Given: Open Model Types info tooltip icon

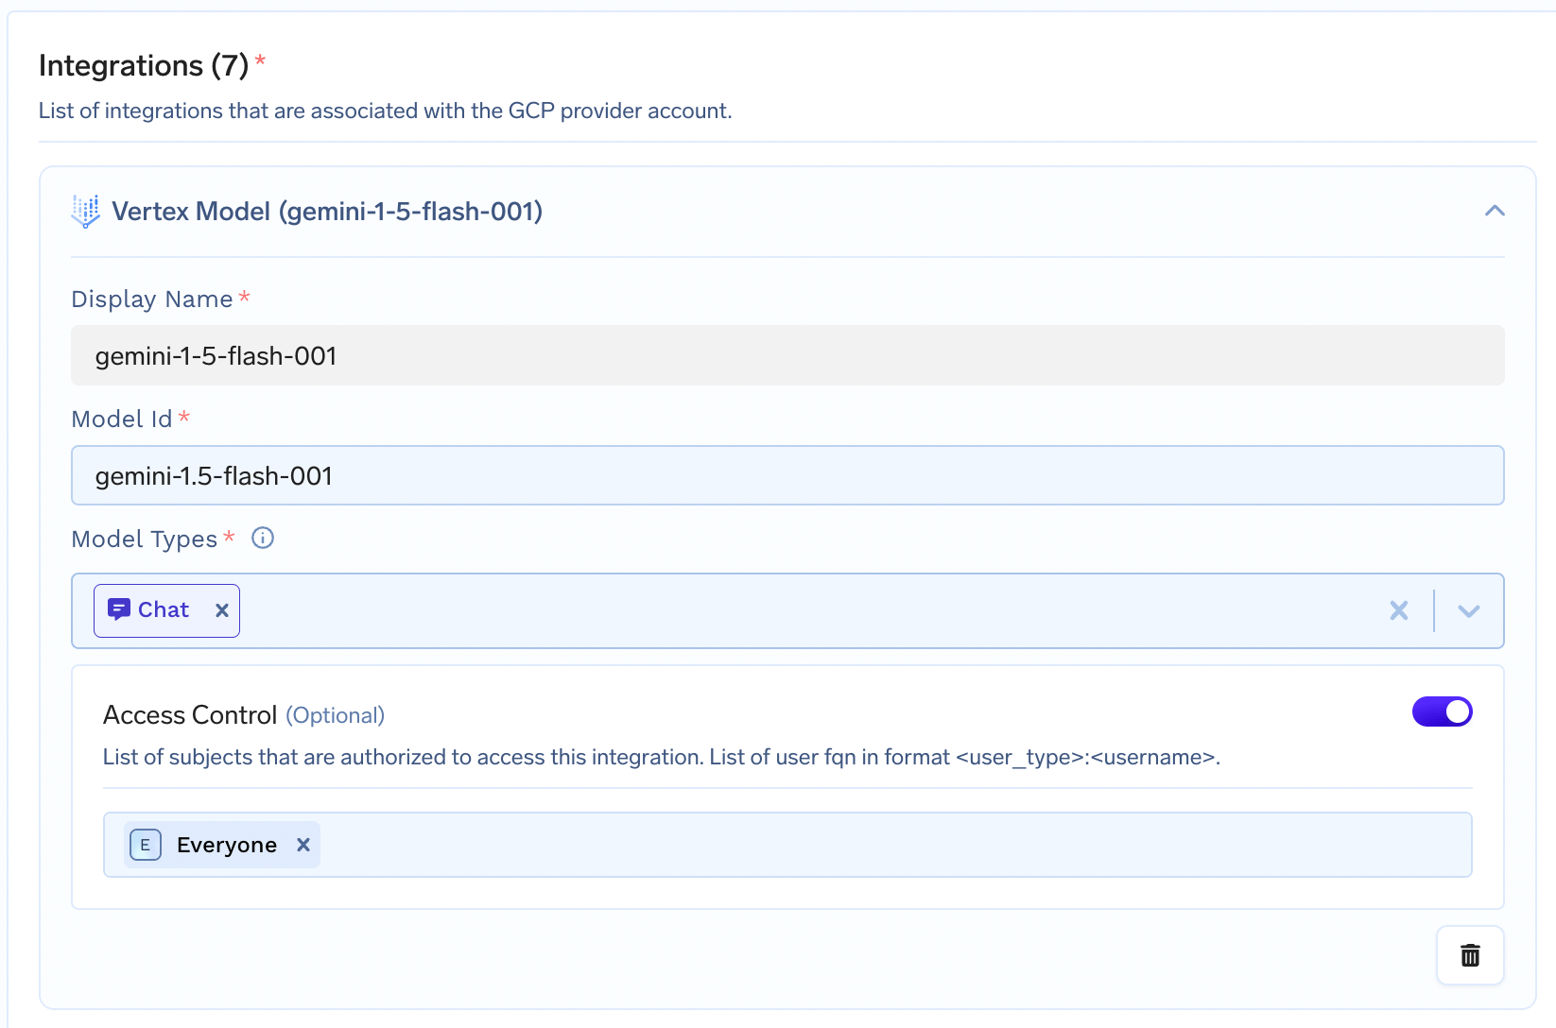Looking at the screenshot, I should pos(263,538).
